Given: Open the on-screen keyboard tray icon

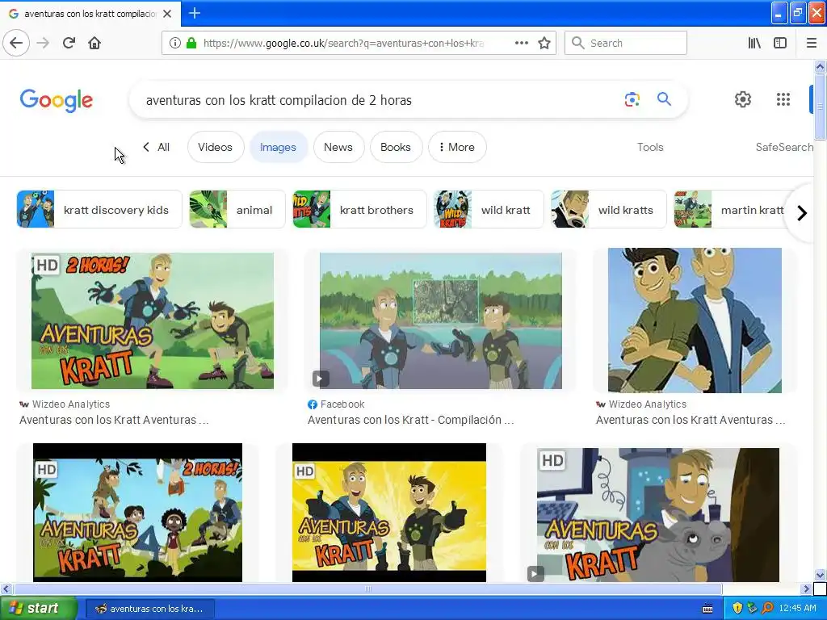Looking at the screenshot, I should pyautogui.click(x=707, y=609).
